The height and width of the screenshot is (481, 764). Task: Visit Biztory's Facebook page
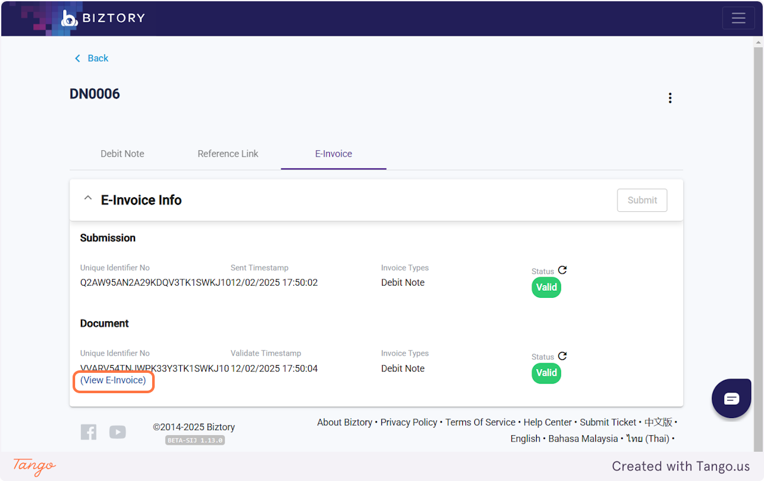coord(88,432)
